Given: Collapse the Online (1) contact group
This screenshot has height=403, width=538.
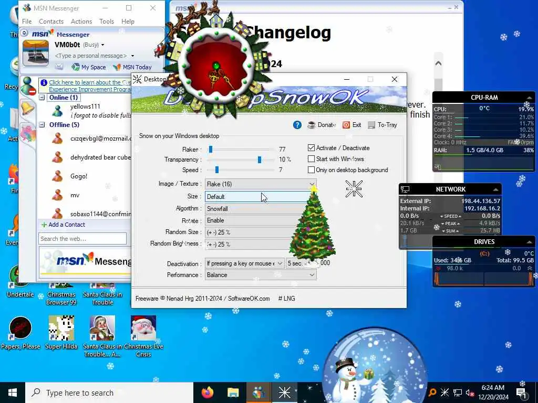Looking at the screenshot, I should coord(42,98).
